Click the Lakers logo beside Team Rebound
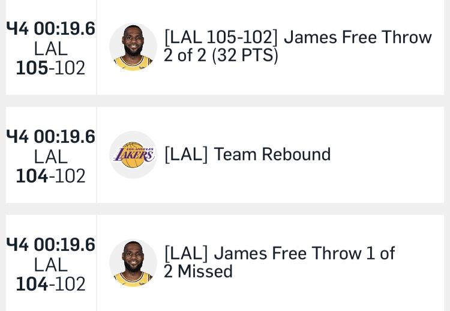Image resolution: width=450 pixels, height=311 pixels. [x=133, y=155]
